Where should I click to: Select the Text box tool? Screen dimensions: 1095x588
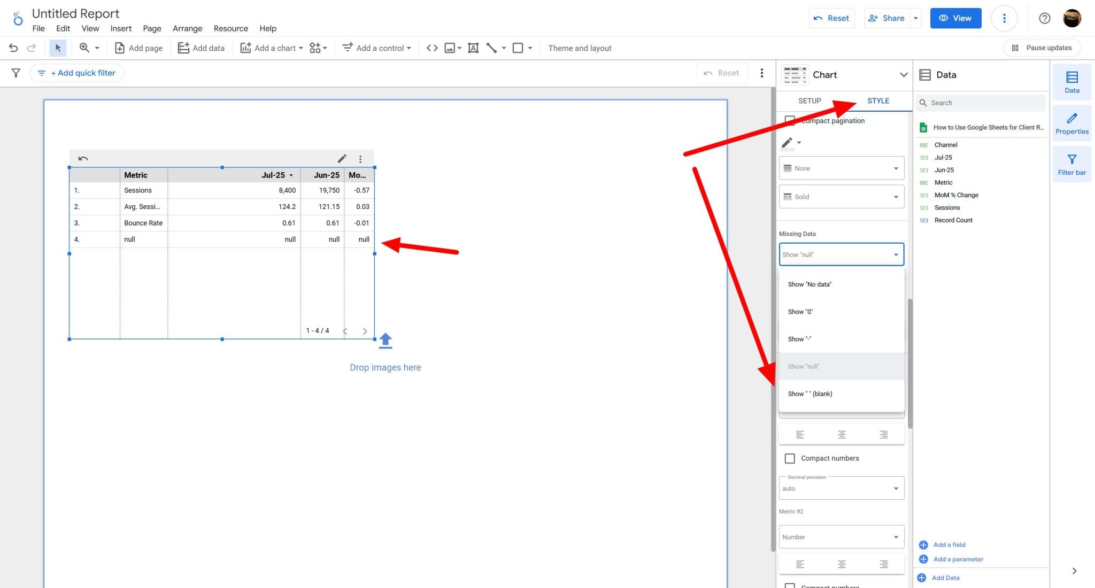473,48
